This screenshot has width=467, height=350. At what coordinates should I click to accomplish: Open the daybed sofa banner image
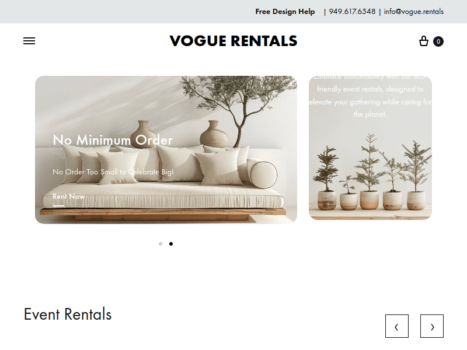coord(166,150)
